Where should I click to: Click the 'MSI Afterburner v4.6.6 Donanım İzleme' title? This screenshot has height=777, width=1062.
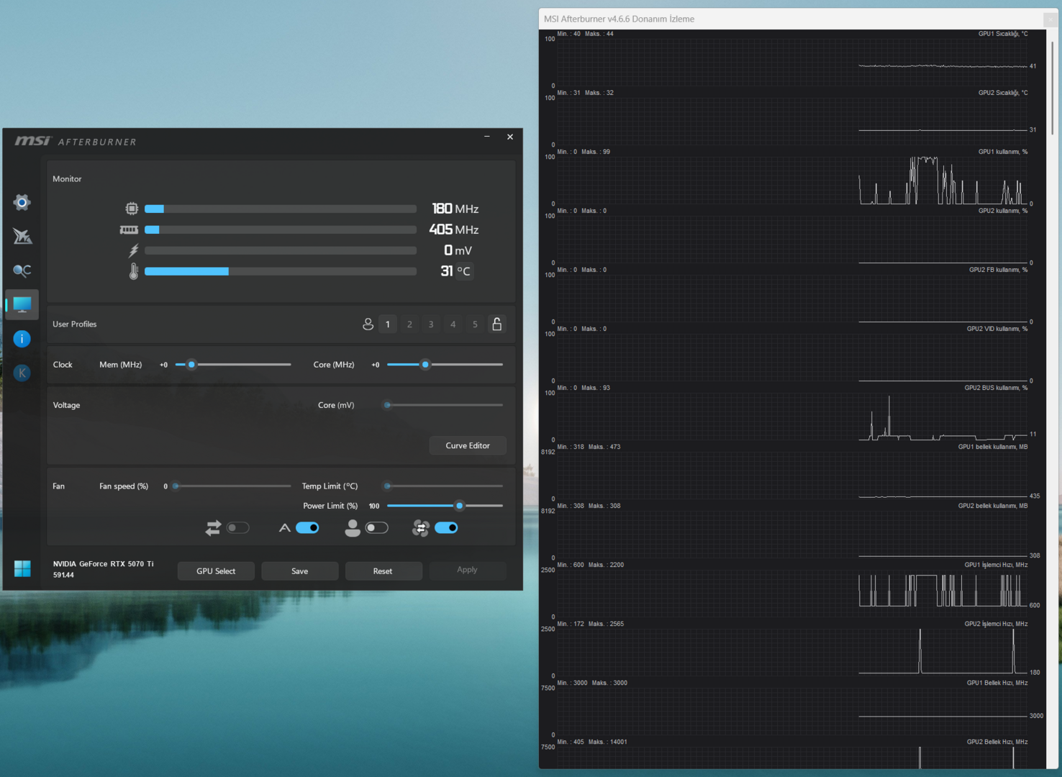click(x=619, y=19)
